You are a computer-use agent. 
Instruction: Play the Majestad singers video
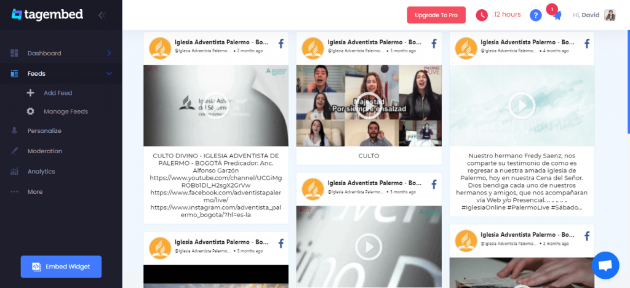click(369, 106)
